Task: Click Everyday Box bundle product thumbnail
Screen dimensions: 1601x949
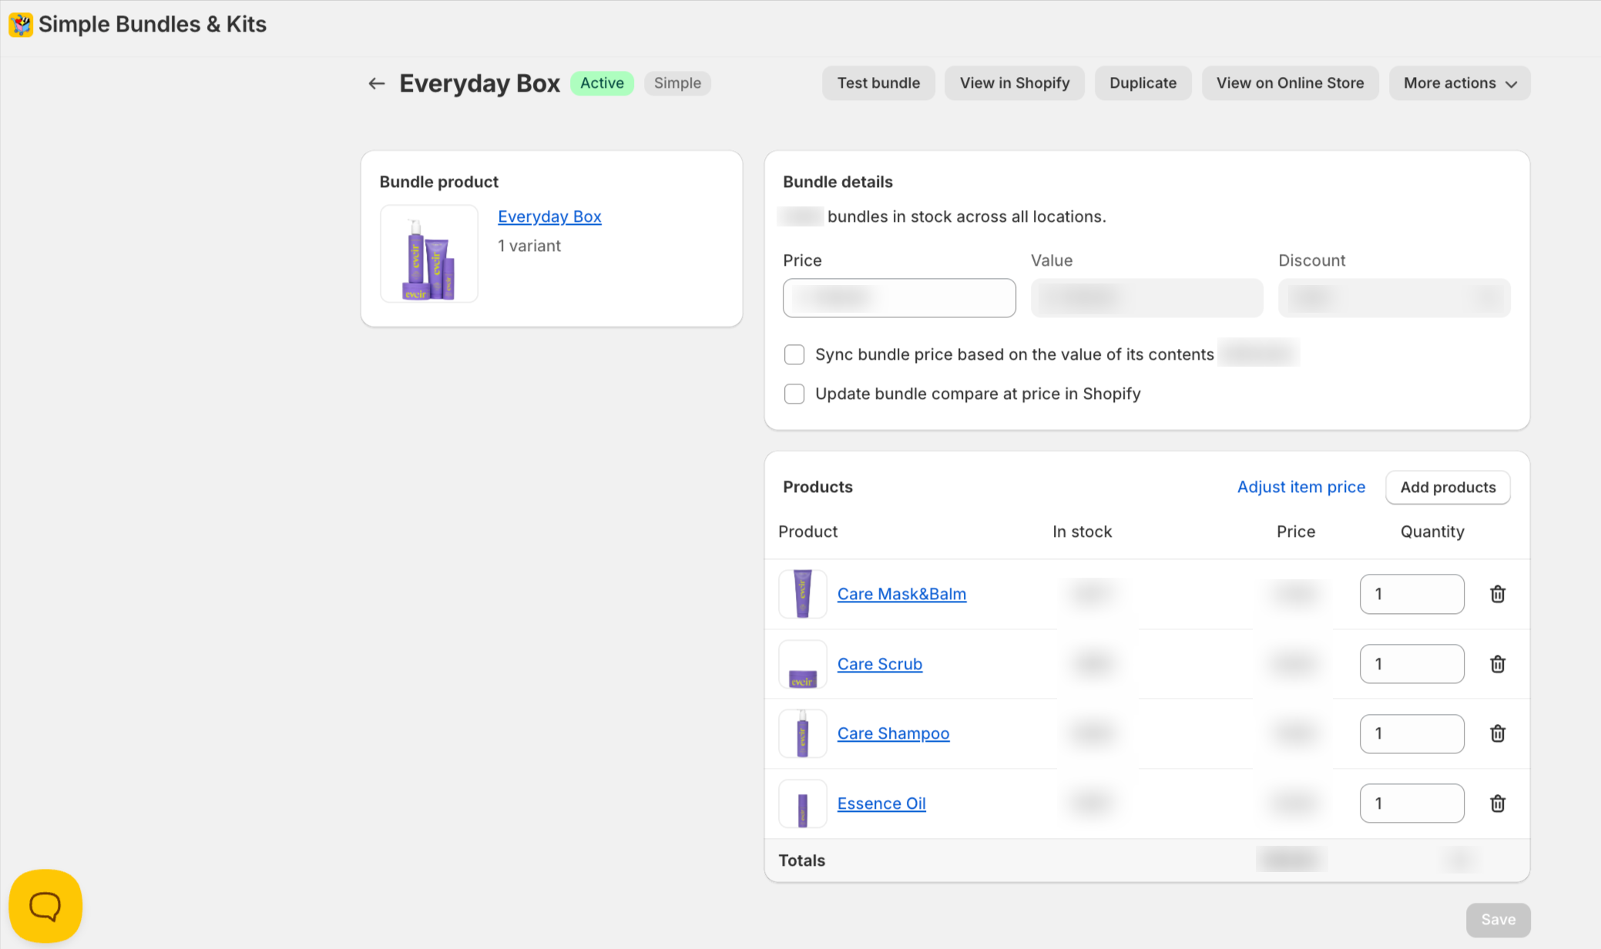Action: pos(429,254)
